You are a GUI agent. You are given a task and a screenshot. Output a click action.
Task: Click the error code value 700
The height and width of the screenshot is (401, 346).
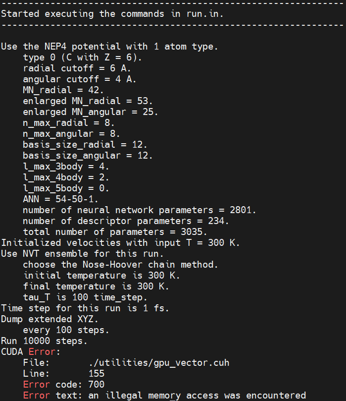[x=97, y=385]
